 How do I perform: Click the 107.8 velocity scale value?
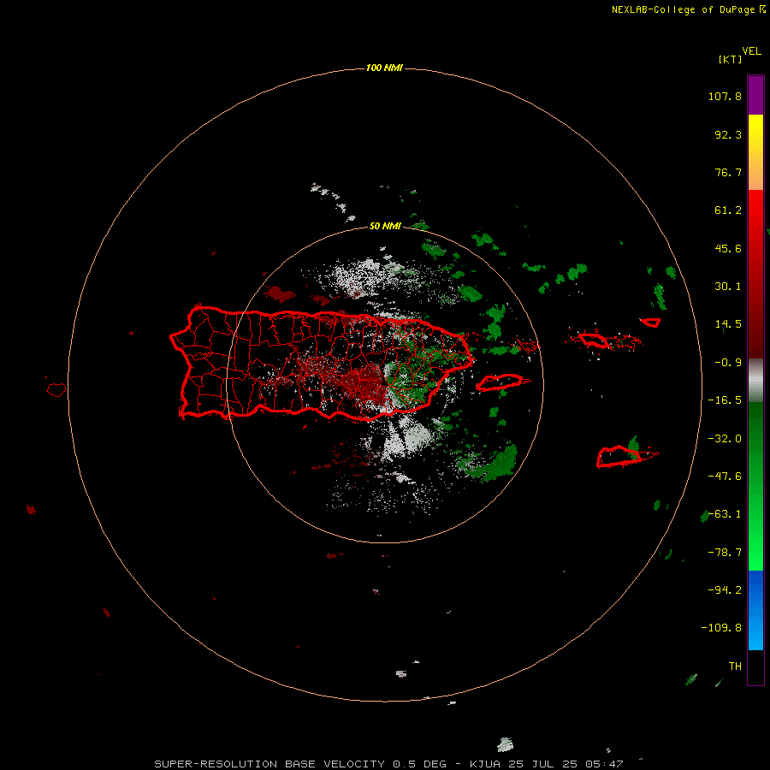pyautogui.click(x=725, y=96)
